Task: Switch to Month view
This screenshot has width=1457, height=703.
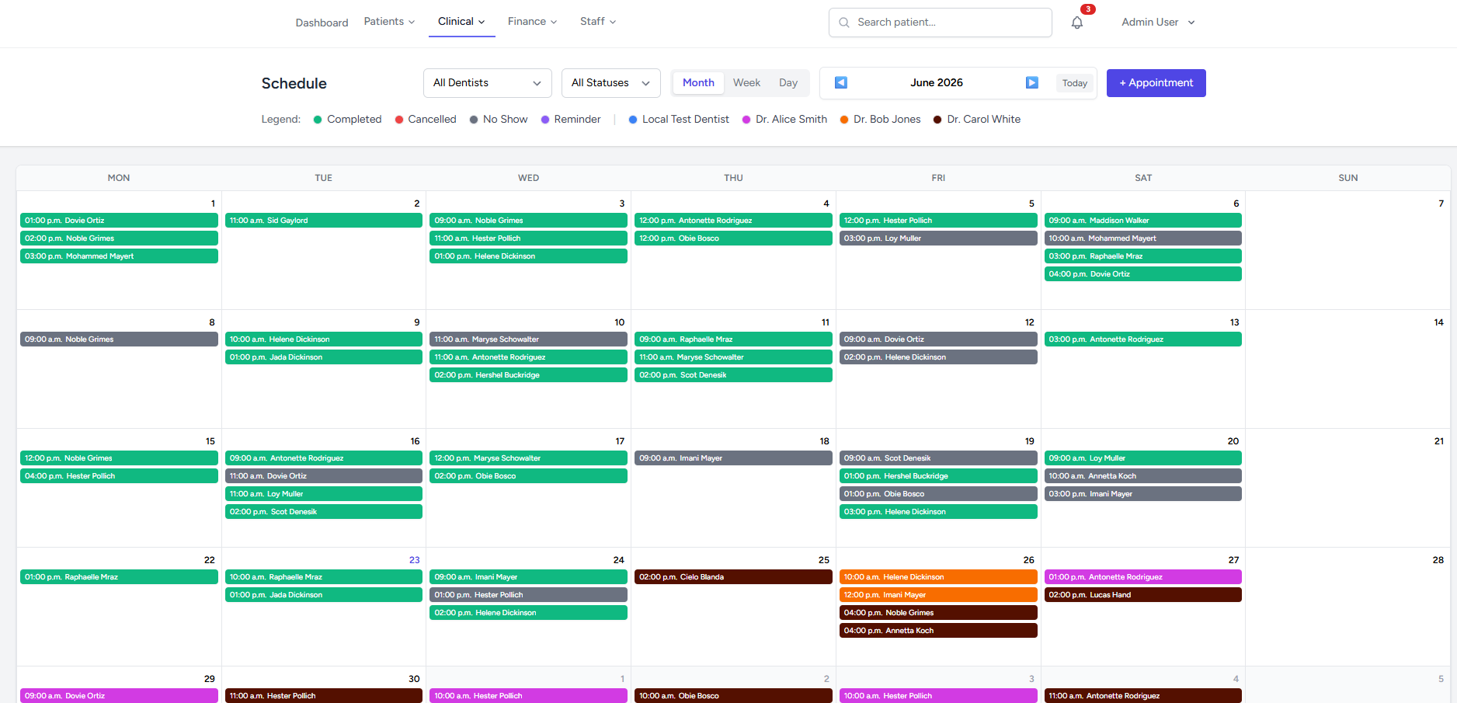Action: [x=698, y=83]
